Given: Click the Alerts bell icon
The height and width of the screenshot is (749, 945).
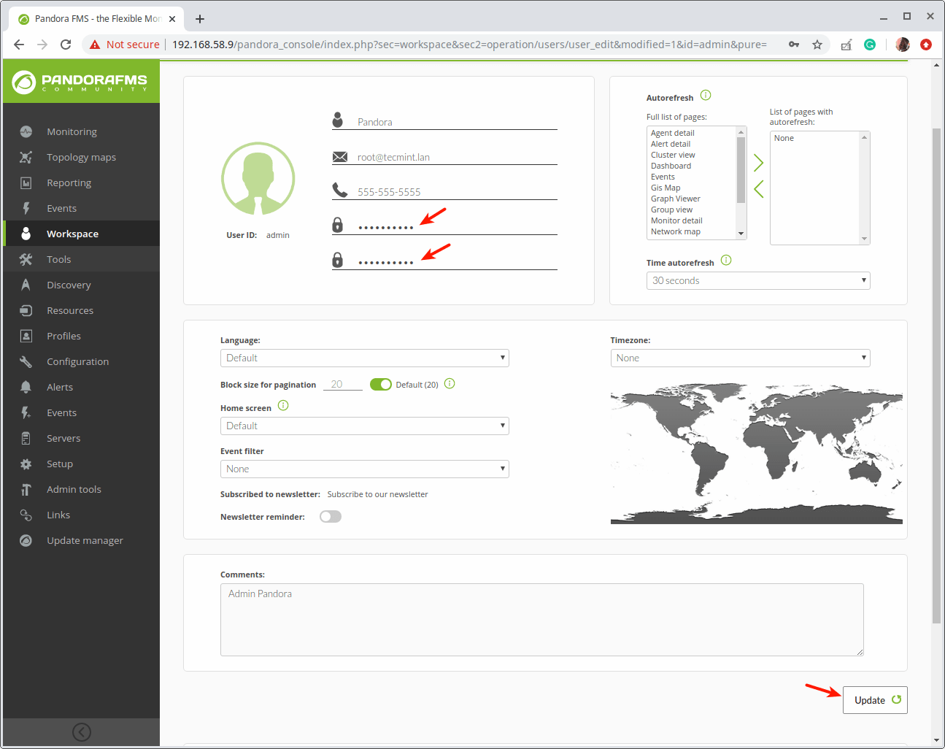Looking at the screenshot, I should [26, 387].
